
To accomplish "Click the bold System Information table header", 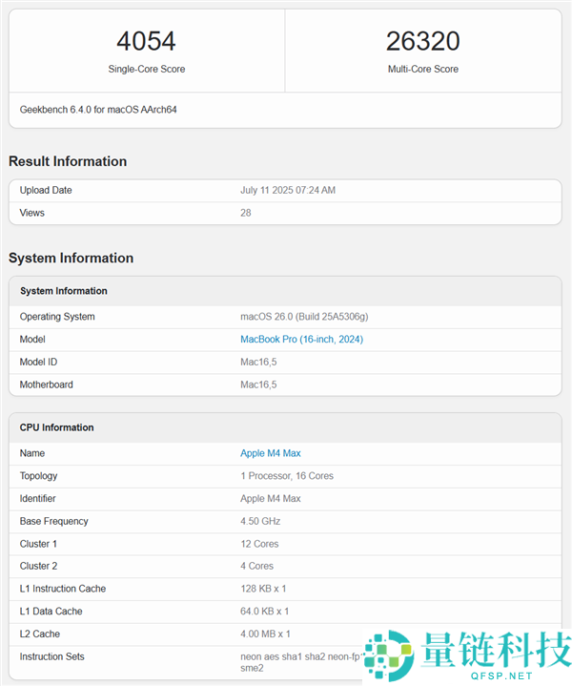I will point(64,291).
